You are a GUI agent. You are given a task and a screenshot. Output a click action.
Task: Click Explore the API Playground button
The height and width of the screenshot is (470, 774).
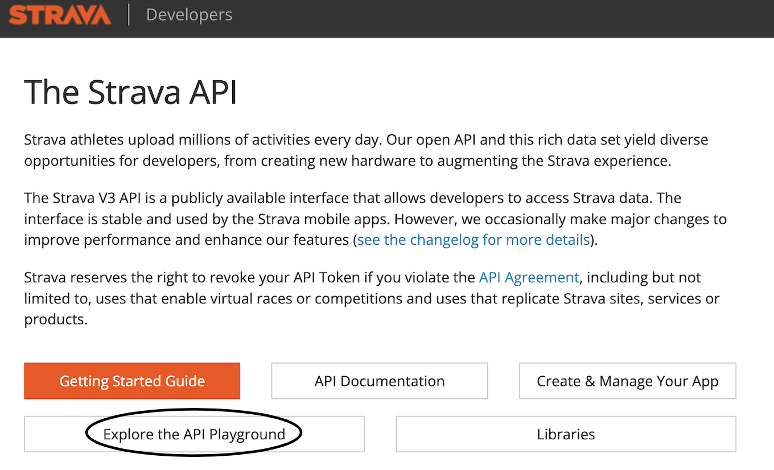(x=194, y=434)
